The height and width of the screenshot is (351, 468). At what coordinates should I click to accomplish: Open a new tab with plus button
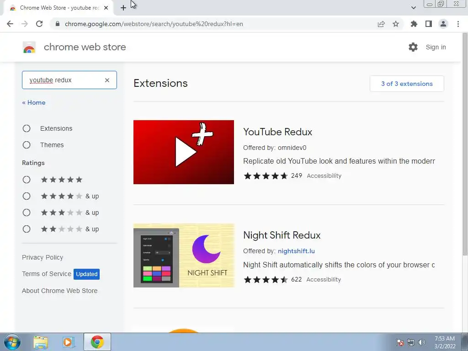[123, 8]
